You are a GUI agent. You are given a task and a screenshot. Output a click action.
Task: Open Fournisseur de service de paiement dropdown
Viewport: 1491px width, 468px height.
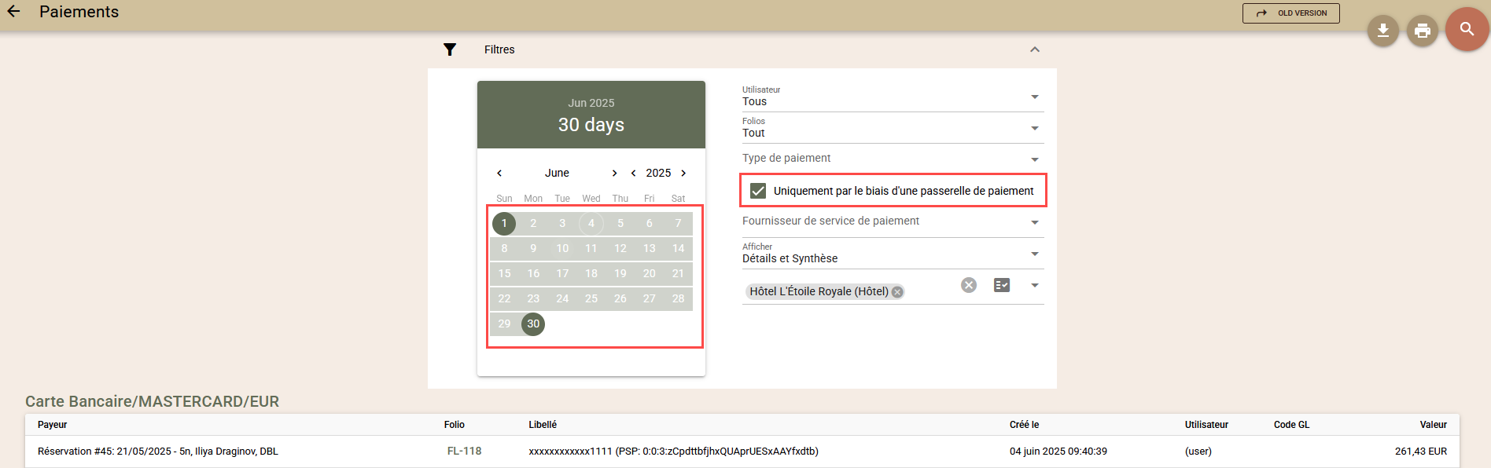coord(893,221)
